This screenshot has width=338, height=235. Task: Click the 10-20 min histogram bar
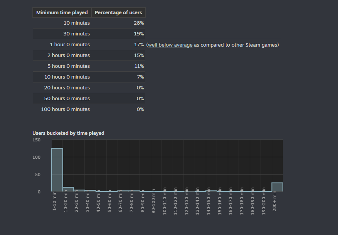pos(68,189)
